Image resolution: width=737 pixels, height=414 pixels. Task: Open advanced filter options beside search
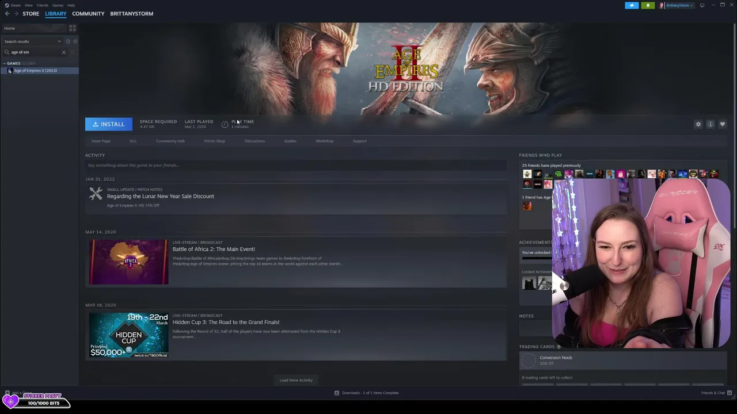(73, 52)
